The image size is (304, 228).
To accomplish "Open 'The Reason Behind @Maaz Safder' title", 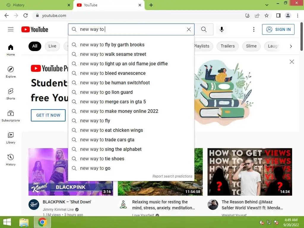I will pyautogui.click(x=252, y=205).
